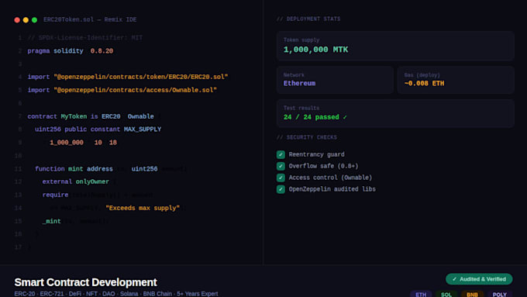Click the onlyOwner modifier
527x297 pixels.
[92, 181]
